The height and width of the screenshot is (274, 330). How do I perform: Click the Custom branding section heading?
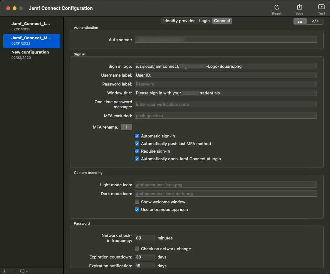pos(88,173)
